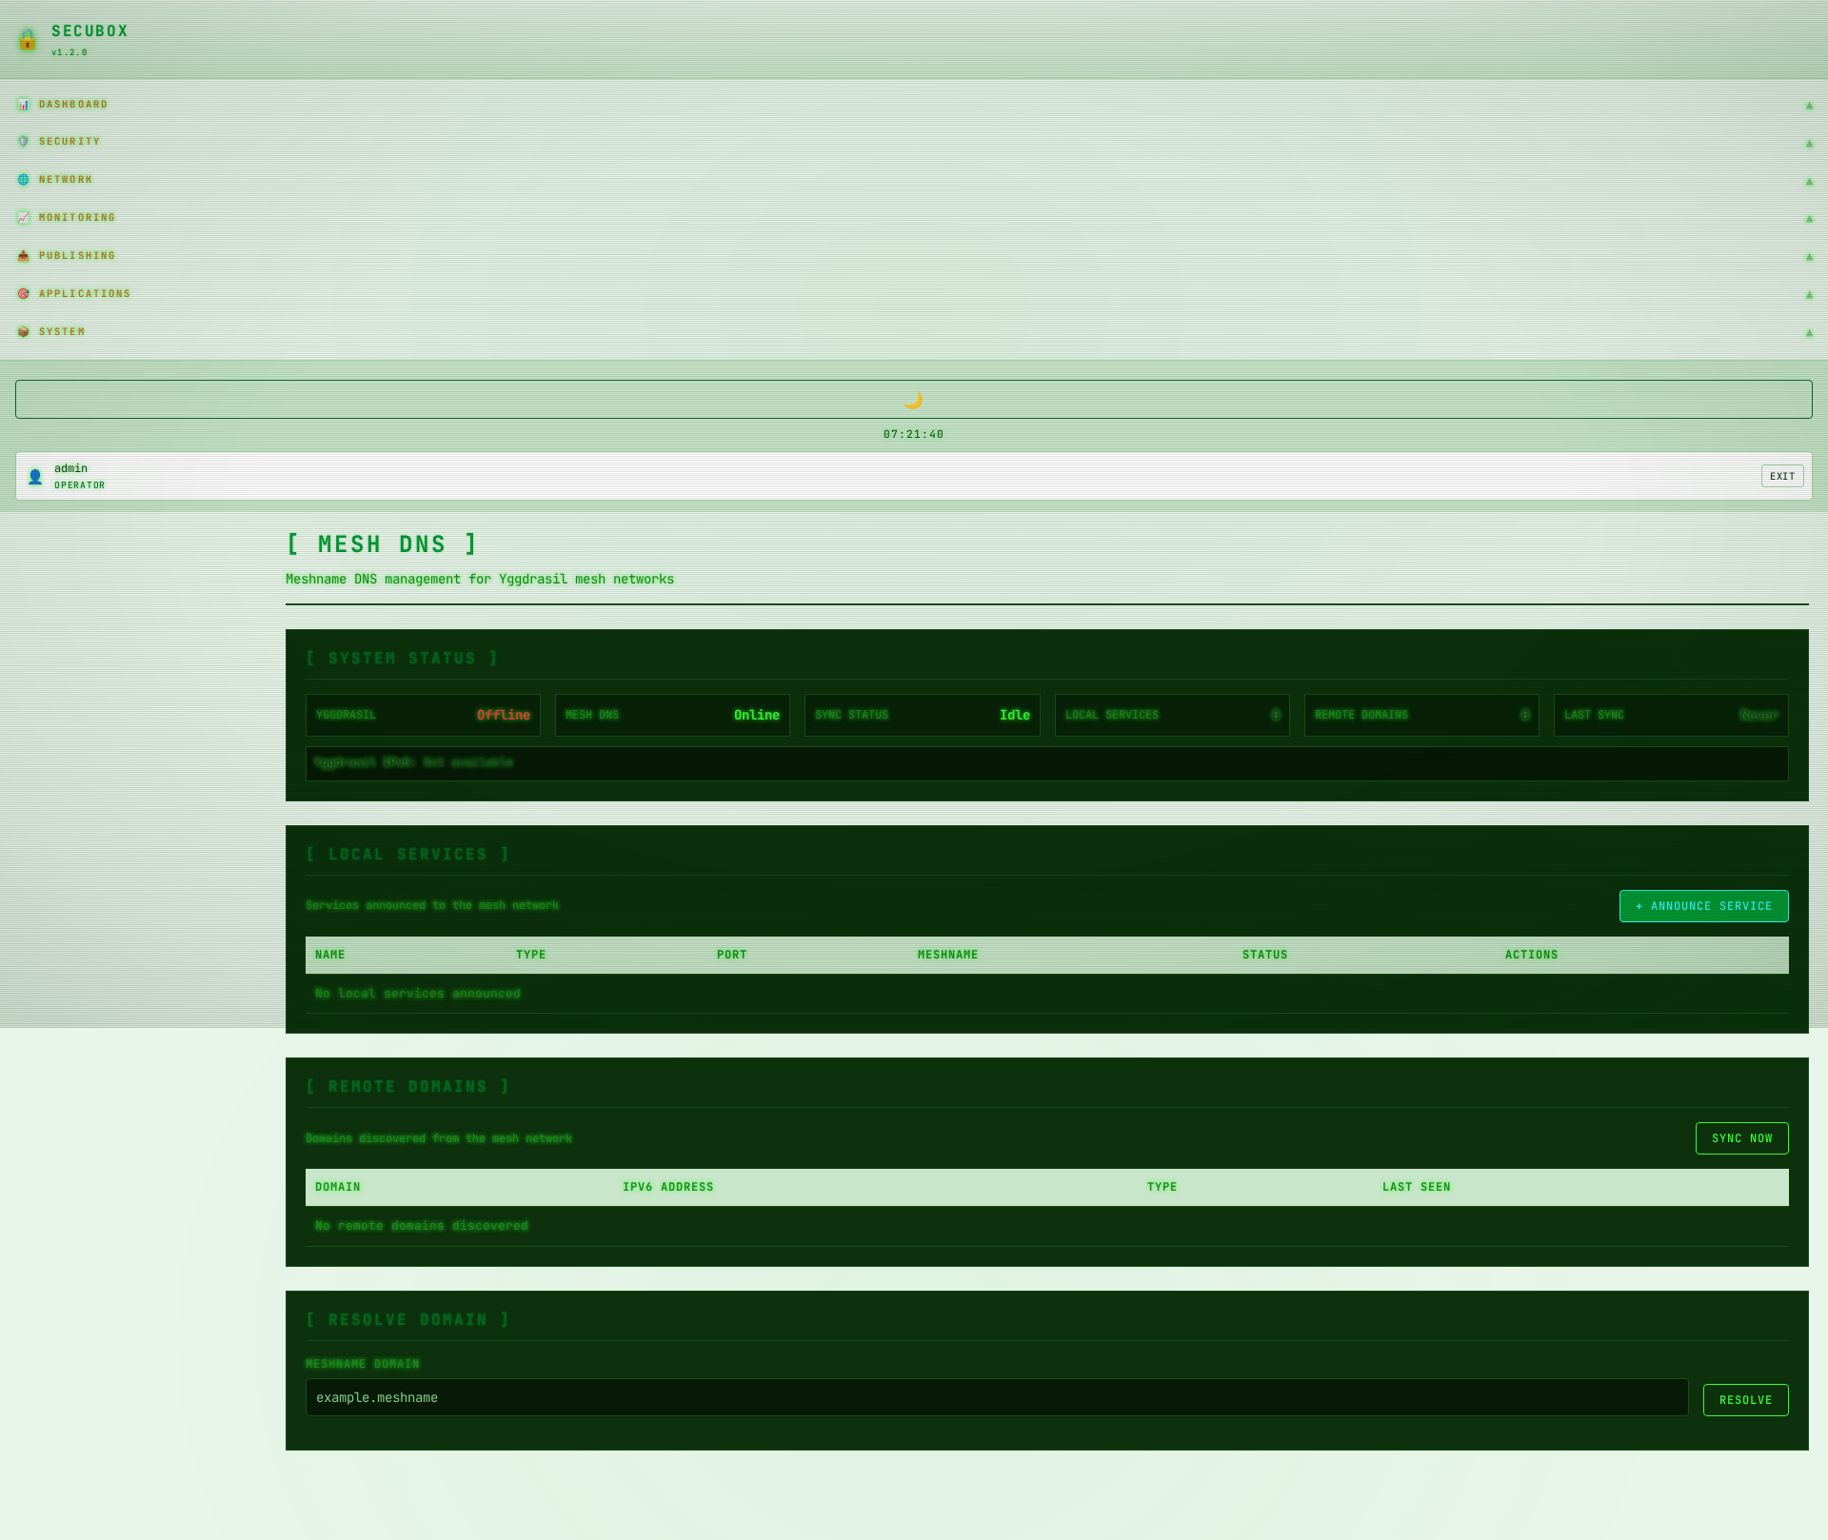Click the Network globe icon
Image resolution: width=1828 pixels, height=1540 pixels.
24,180
